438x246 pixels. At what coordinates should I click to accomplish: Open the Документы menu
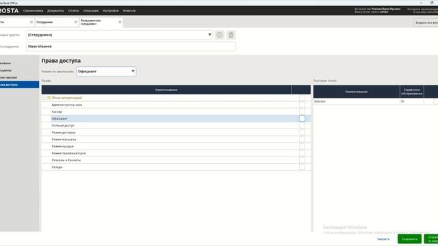55,11
